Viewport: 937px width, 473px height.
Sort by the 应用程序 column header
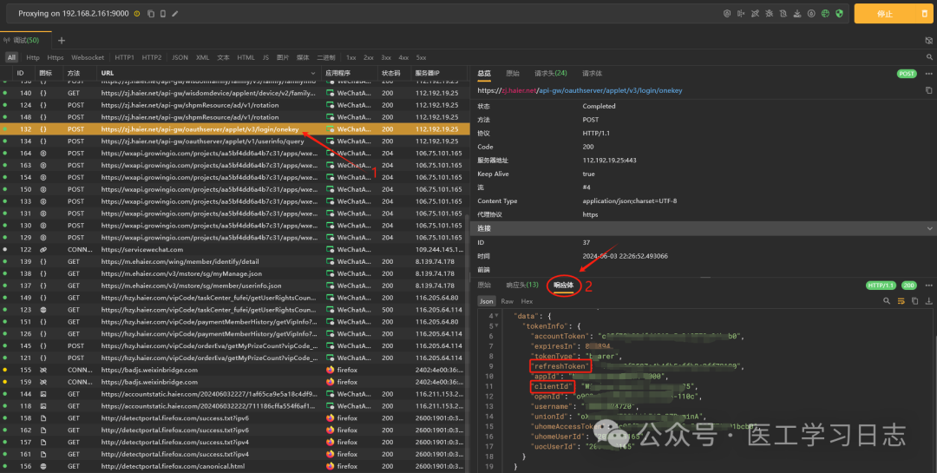click(x=337, y=74)
